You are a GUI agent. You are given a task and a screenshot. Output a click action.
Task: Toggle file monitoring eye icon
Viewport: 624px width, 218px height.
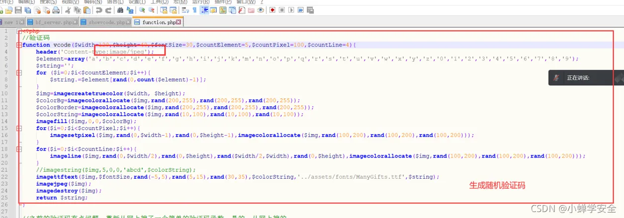pyautogui.click(x=261, y=10)
